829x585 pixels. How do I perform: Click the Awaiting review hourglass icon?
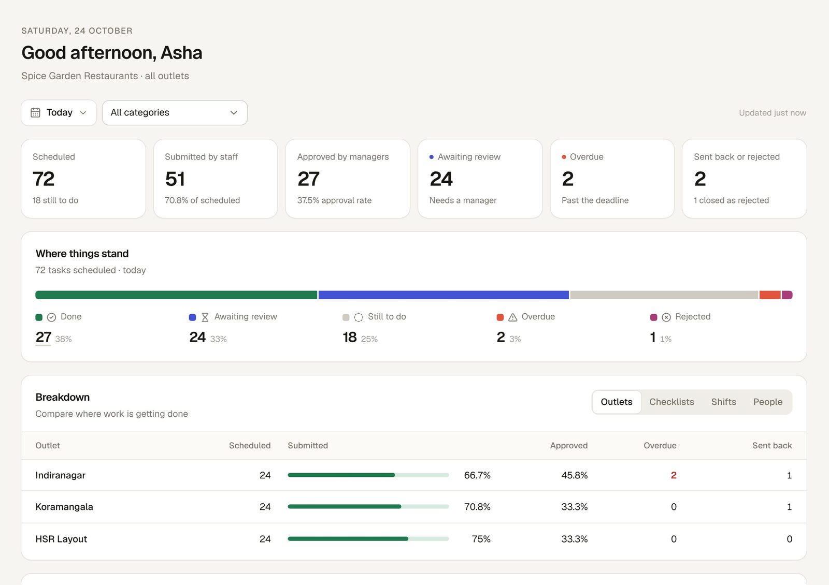click(205, 317)
